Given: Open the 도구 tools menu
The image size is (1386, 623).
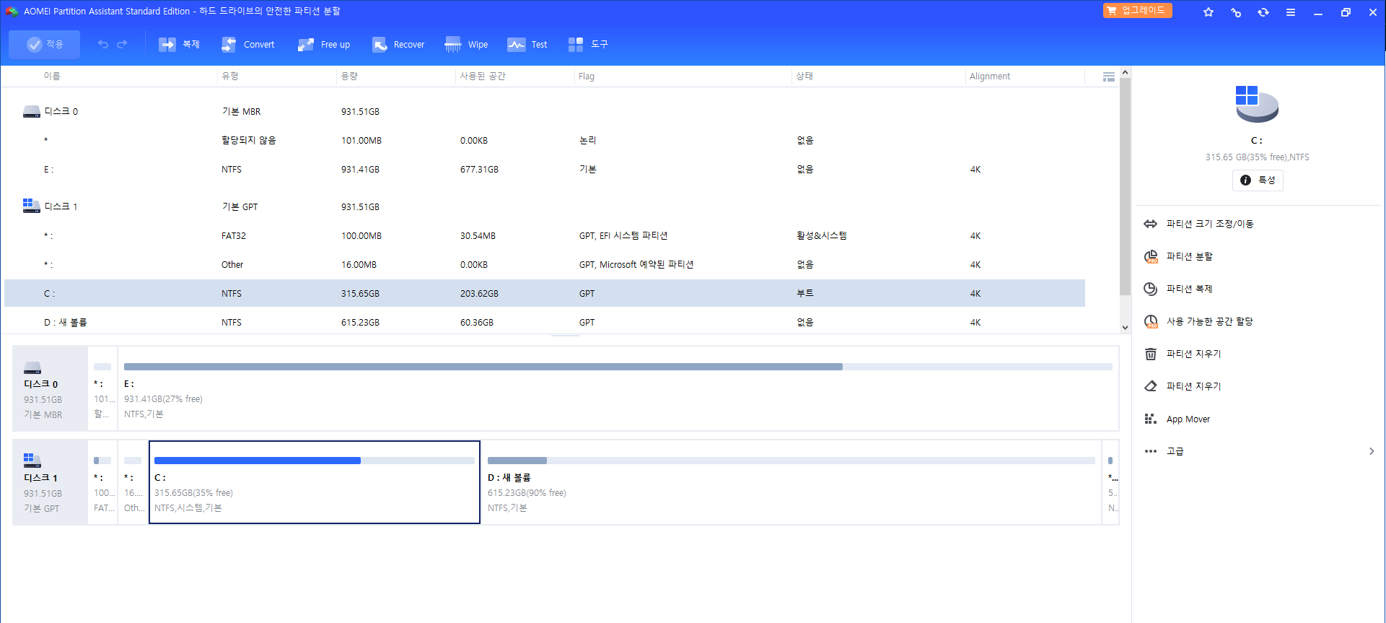Looking at the screenshot, I should [x=588, y=45].
